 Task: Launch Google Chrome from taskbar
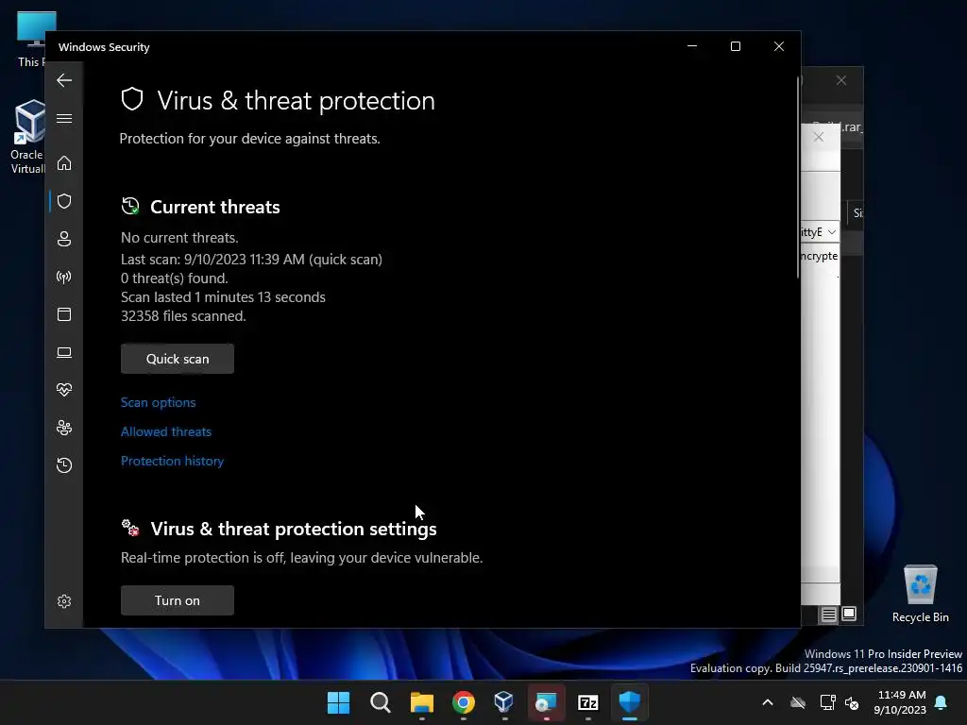click(463, 702)
